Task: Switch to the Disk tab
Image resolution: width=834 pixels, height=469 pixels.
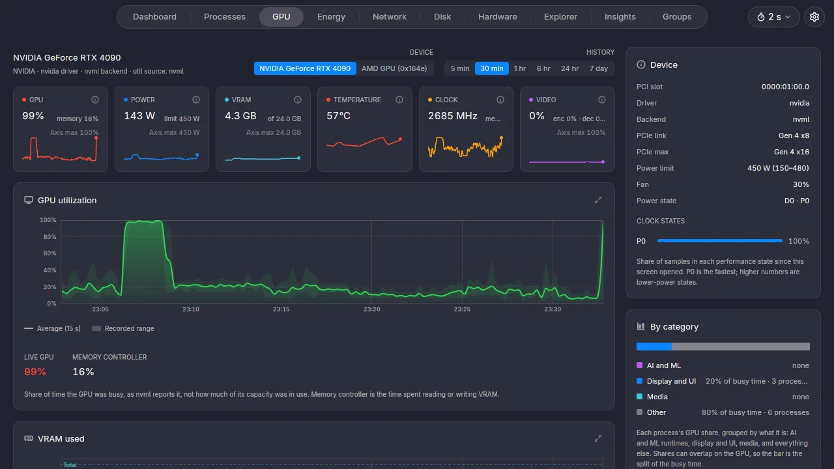Action: [x=442, y=17]
